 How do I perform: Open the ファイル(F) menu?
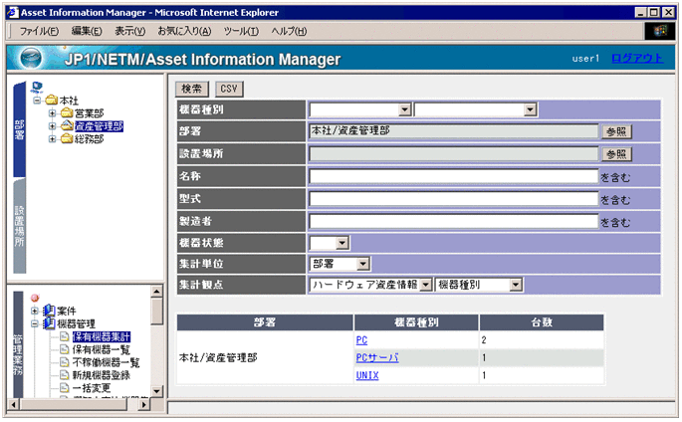(39, 31)
